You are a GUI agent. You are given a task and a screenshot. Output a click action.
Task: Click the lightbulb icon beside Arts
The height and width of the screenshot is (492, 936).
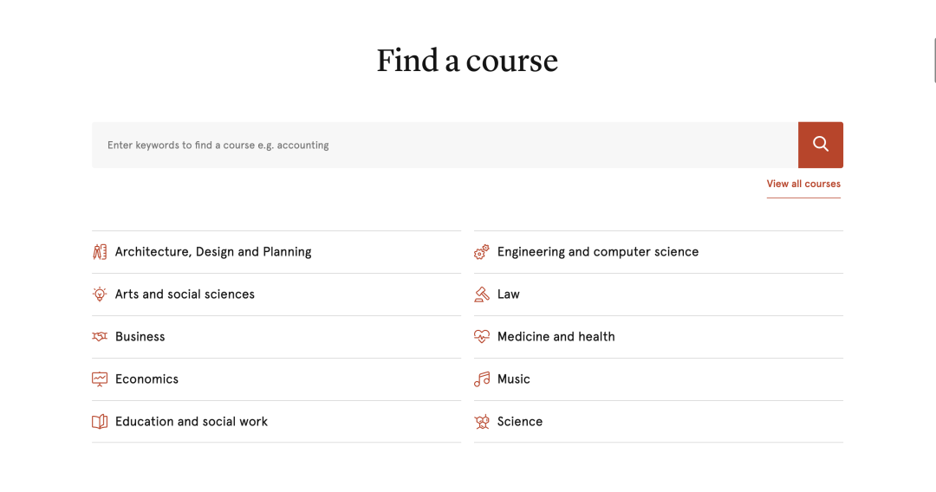point(100,295)
